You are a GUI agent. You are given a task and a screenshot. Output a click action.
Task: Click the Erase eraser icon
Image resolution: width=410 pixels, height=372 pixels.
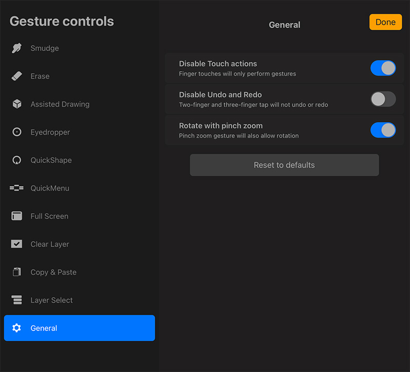pos(17,76)
